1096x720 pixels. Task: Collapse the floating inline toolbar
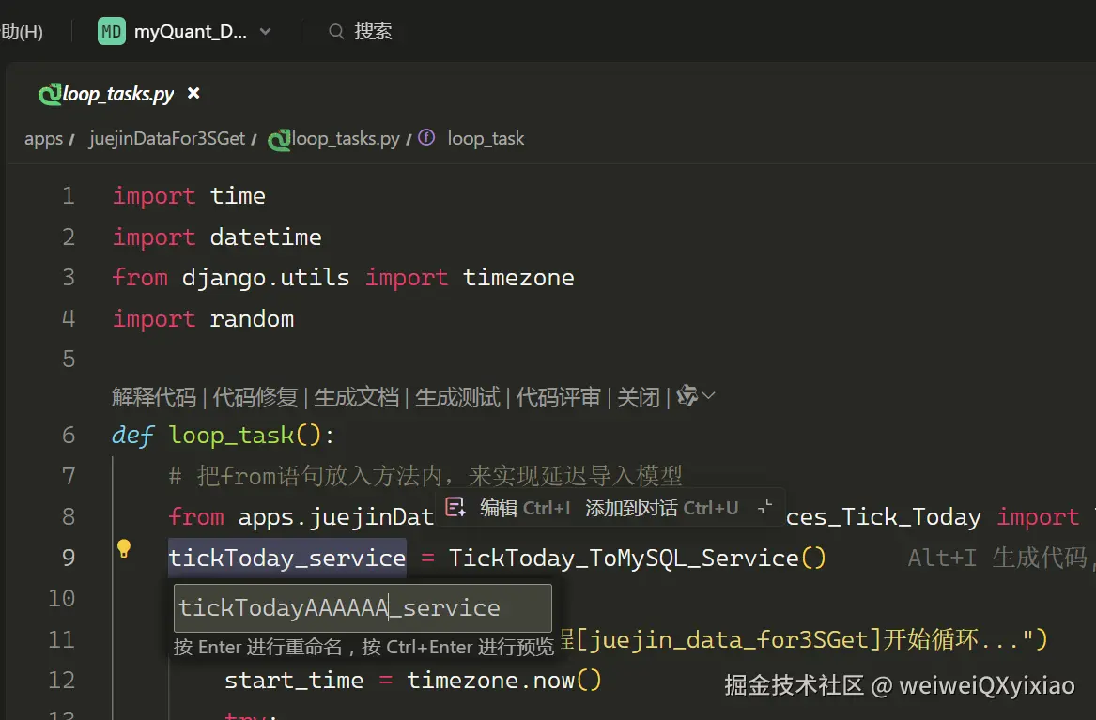point(765,508)
